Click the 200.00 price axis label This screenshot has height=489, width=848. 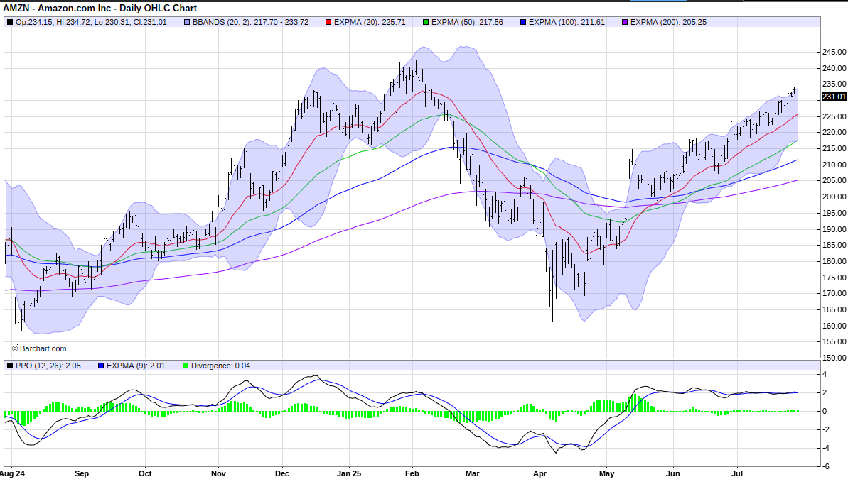click(834, 197)
